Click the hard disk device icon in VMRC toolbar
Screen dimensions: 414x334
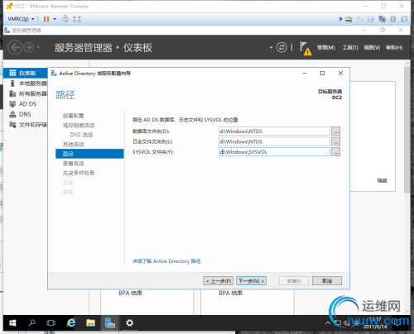(349, 19)
